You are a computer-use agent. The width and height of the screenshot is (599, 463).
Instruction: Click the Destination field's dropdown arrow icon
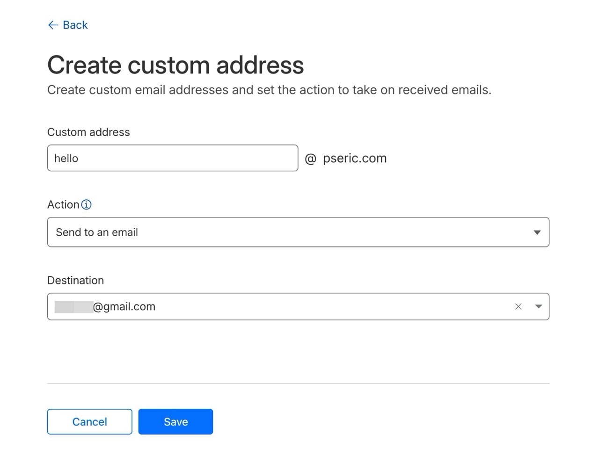(539, 307)
